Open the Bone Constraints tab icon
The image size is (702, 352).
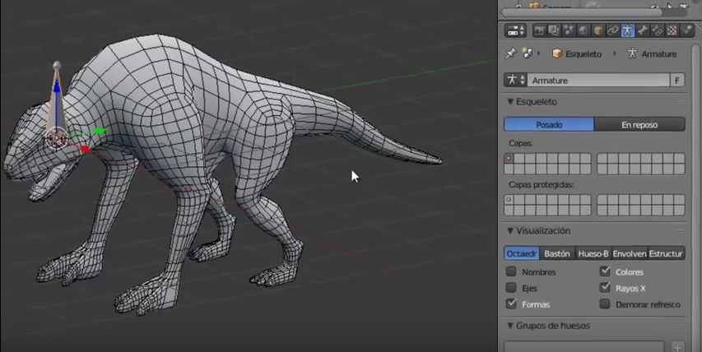tap(658, 30)
